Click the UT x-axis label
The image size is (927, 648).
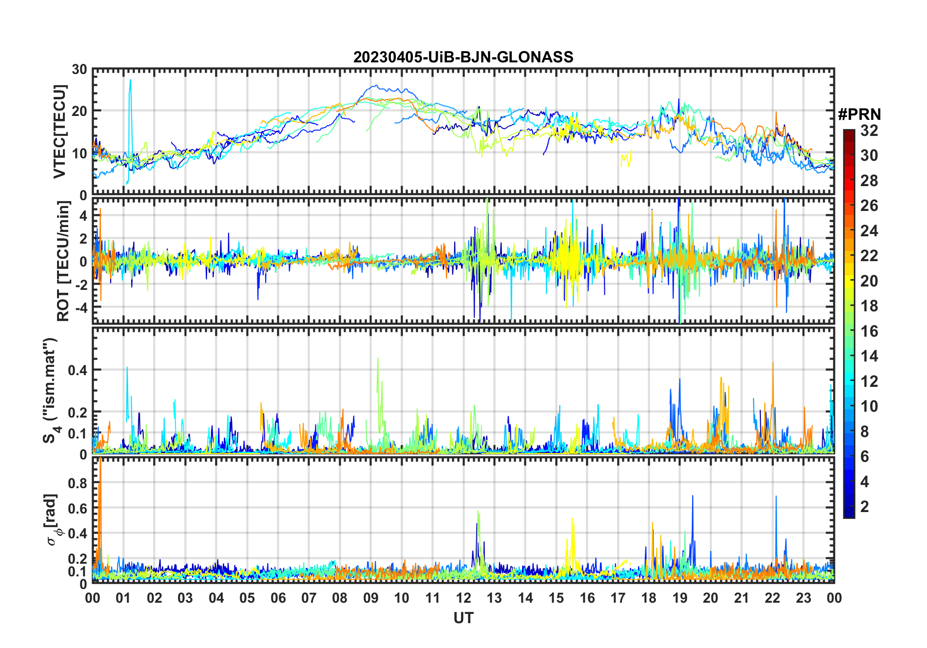pos(463,618)
